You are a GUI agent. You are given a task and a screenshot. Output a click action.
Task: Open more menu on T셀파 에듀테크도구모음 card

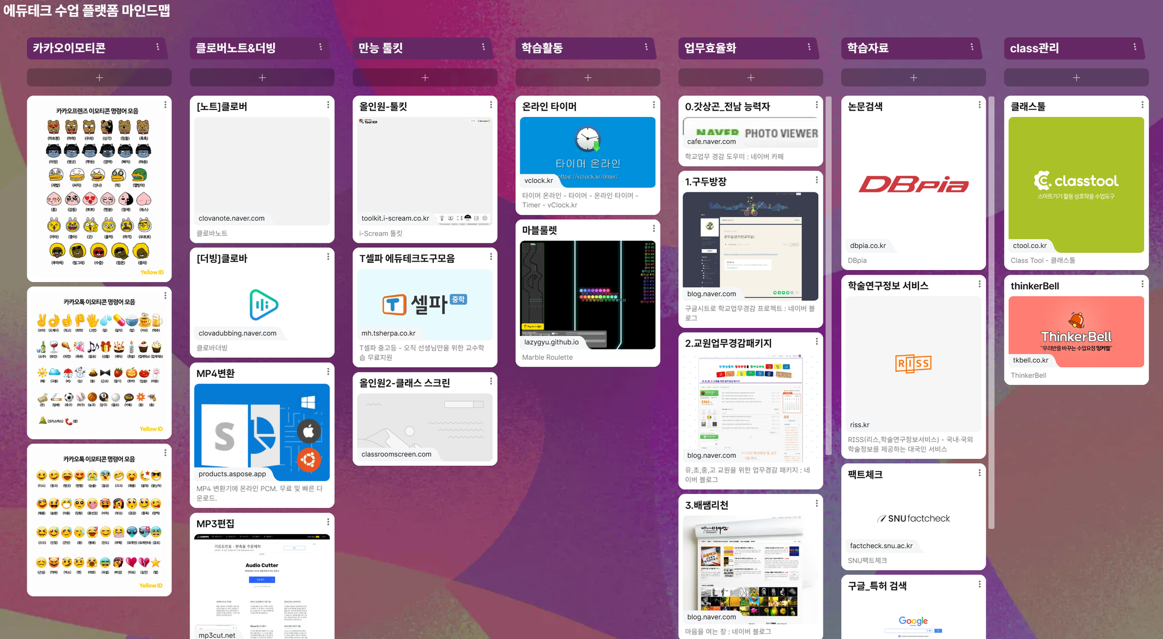[491, 257]
